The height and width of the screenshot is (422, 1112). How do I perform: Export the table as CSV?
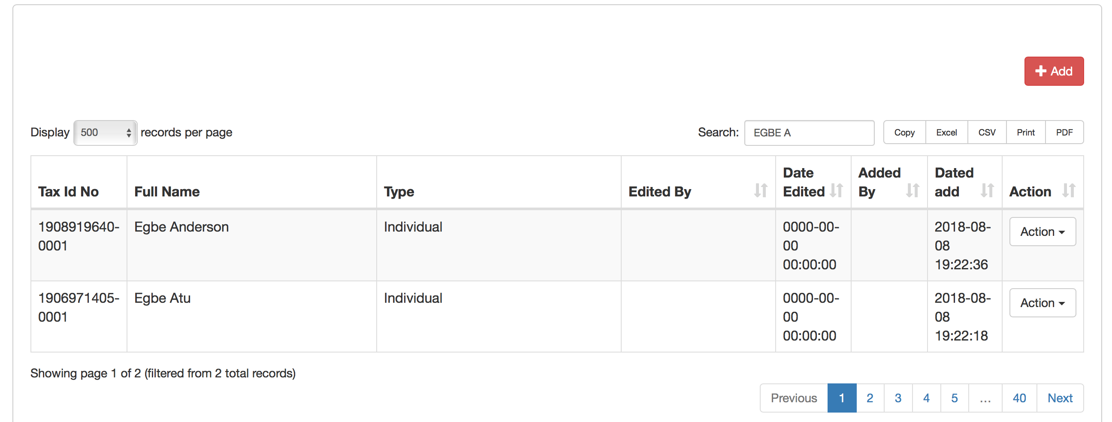986,133
